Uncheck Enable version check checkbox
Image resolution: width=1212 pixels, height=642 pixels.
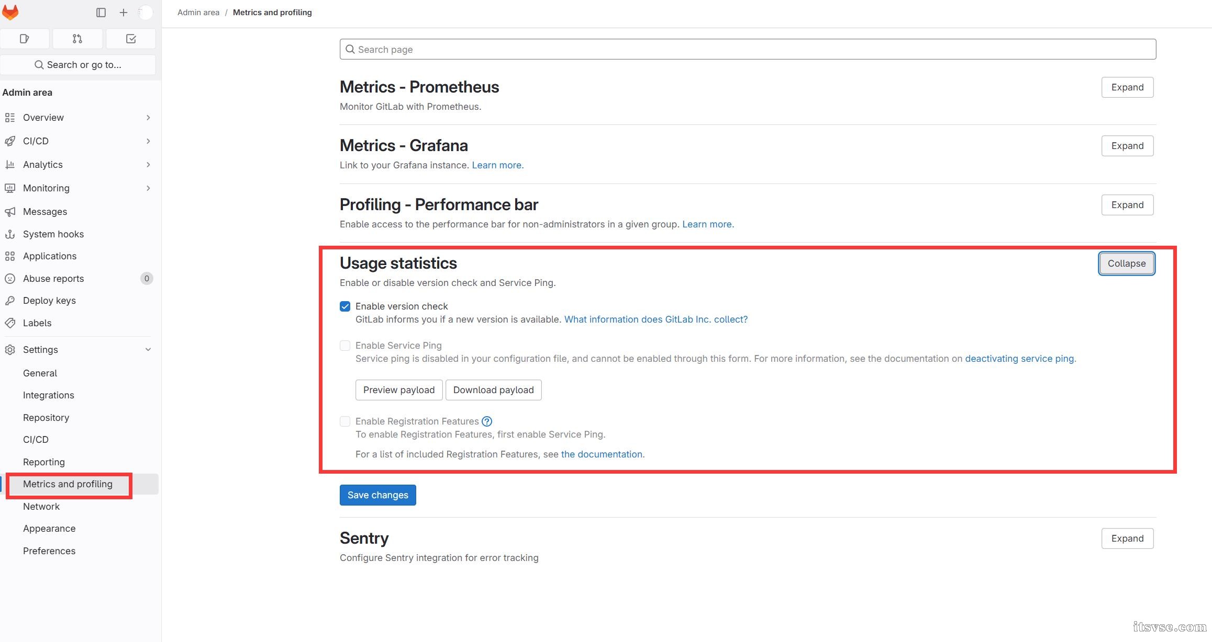click(x=345, y=306)
